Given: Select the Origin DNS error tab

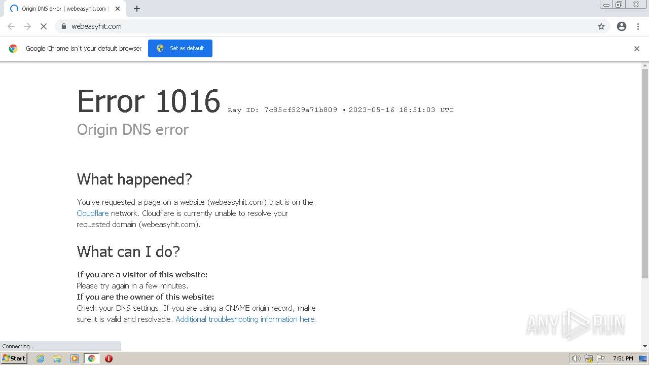Looking at the screenshot, I should click(65, 9).
